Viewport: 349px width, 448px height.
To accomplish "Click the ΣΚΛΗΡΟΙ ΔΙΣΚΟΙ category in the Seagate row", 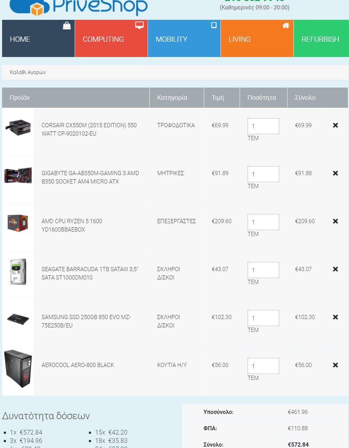I will [169, 273].
